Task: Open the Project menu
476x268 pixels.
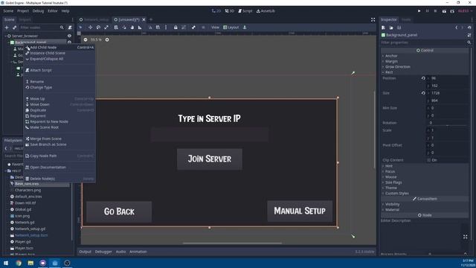Action: (23, 11)
